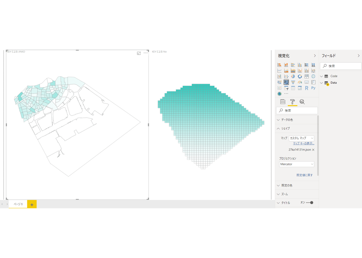Screen dimensions: 362x258
Task: Select the card visual
Action: (307, 82)
